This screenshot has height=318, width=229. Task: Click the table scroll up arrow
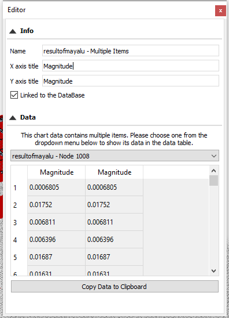pos(213,171)
